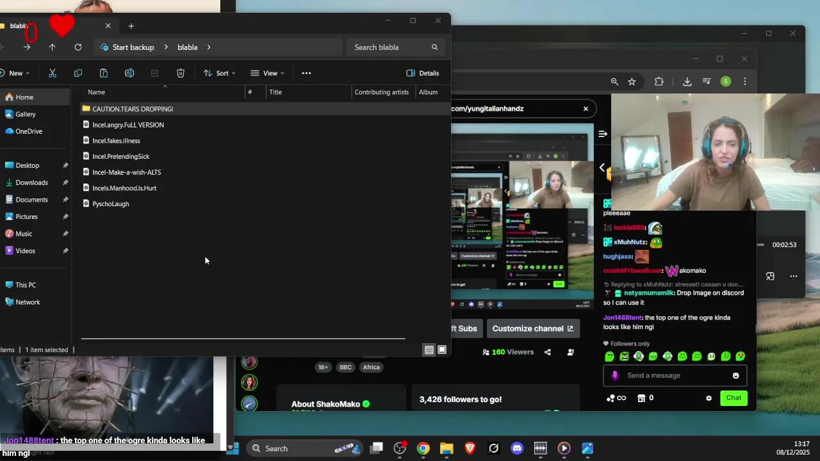Viewport: 820px width, 461px height.
Task: Click the share icon next to Viewers
Action: click(x=548, y=352)
